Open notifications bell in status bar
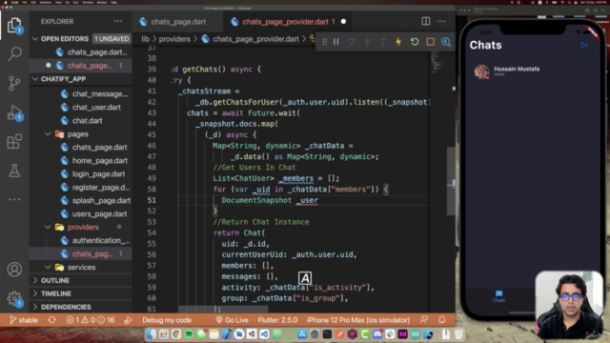 tap(442, 320)
